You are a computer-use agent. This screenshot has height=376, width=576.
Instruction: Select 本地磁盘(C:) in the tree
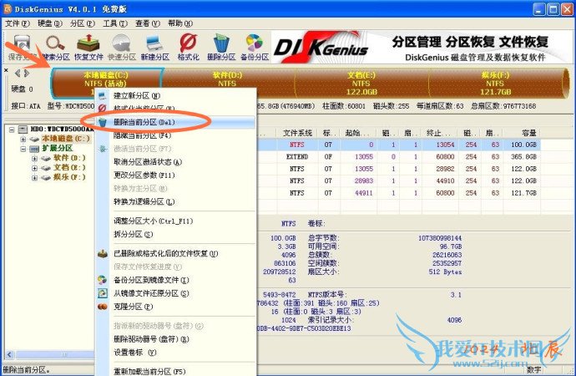(66, 139)
